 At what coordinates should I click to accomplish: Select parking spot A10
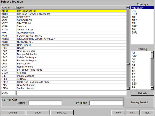point(134,56)
